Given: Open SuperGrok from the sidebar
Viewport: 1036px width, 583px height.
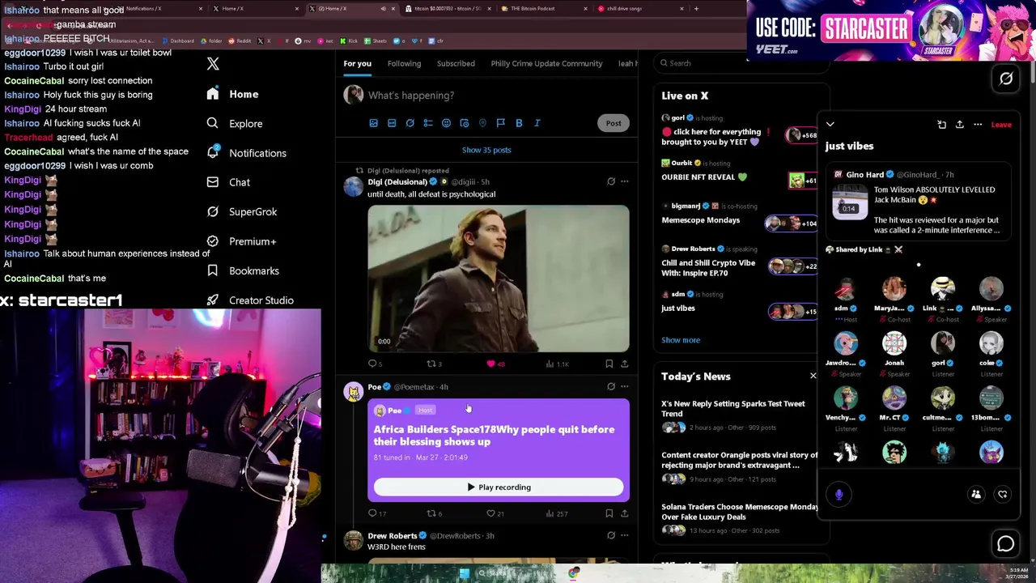Looking at the screenshot, I should [241, 211].
